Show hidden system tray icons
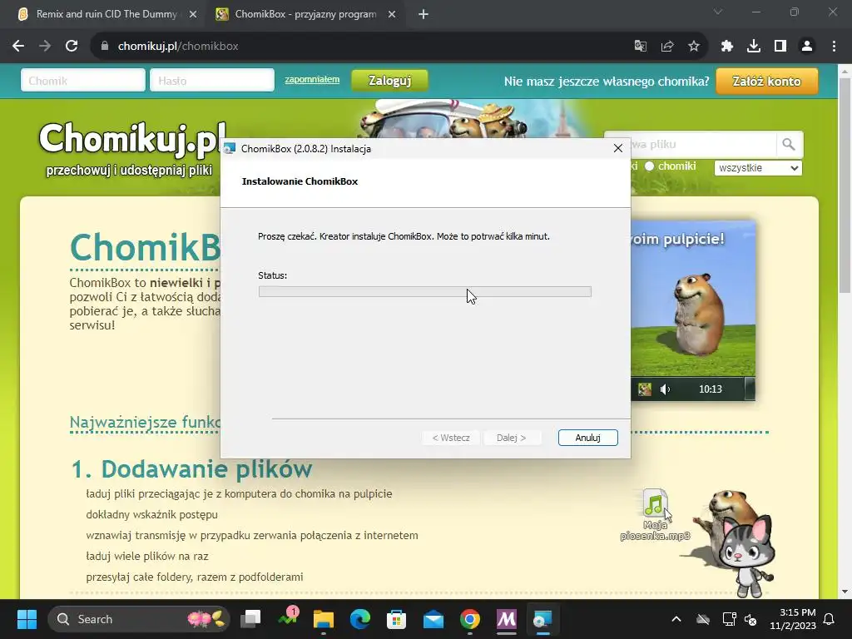The height and width of the screenshot is (639, 852). click(676, 619)
